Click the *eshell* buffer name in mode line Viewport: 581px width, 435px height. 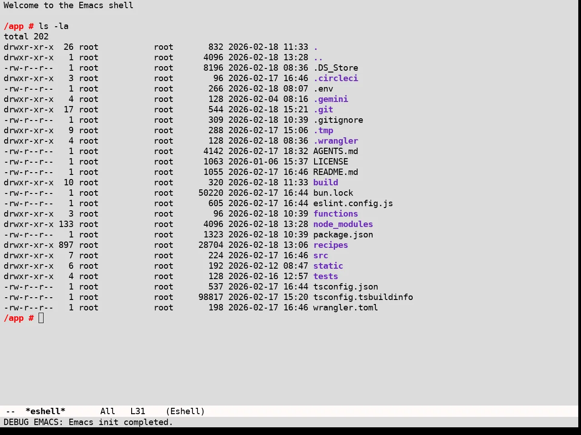[45, 411]
